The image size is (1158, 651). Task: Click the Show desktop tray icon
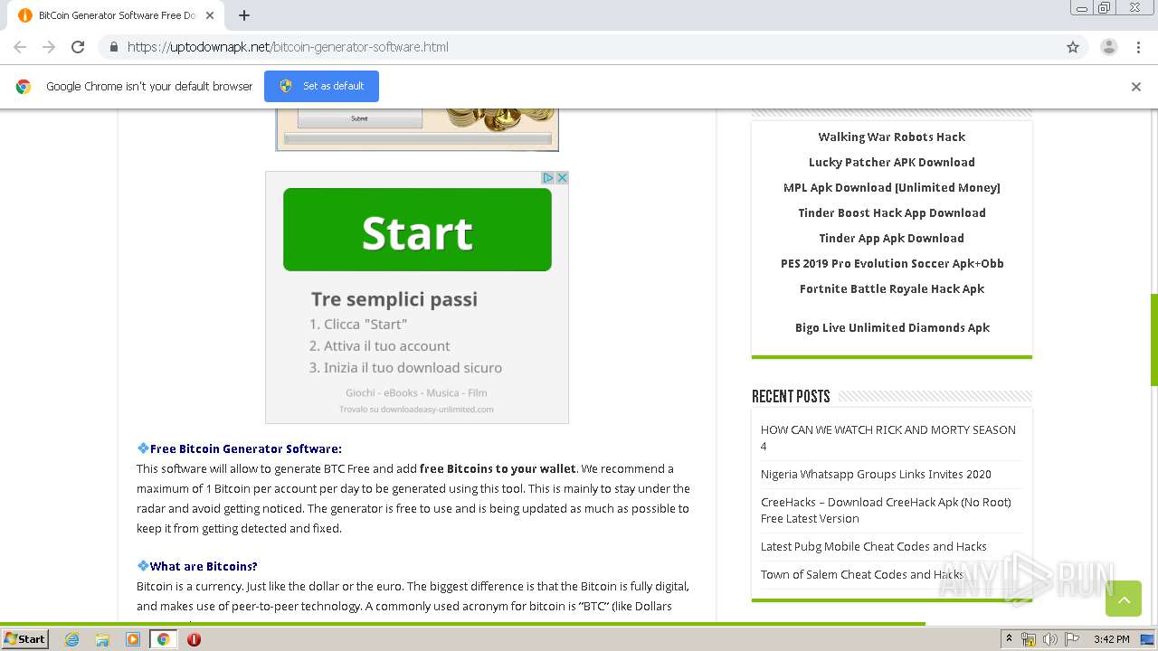pyautogui.click(x=1147, y=639)
